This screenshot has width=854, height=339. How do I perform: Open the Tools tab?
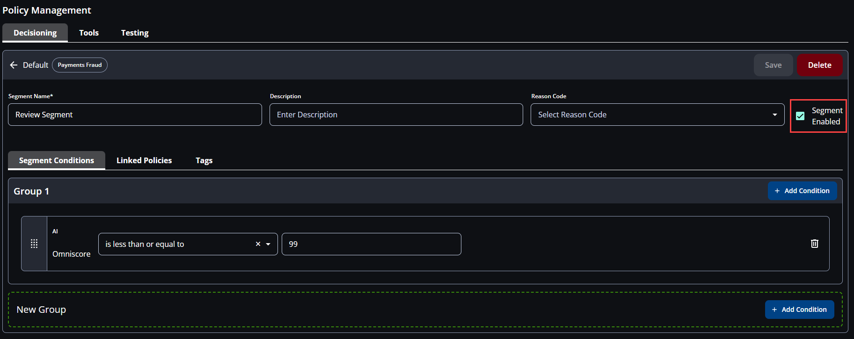click(x=89, y=33)
